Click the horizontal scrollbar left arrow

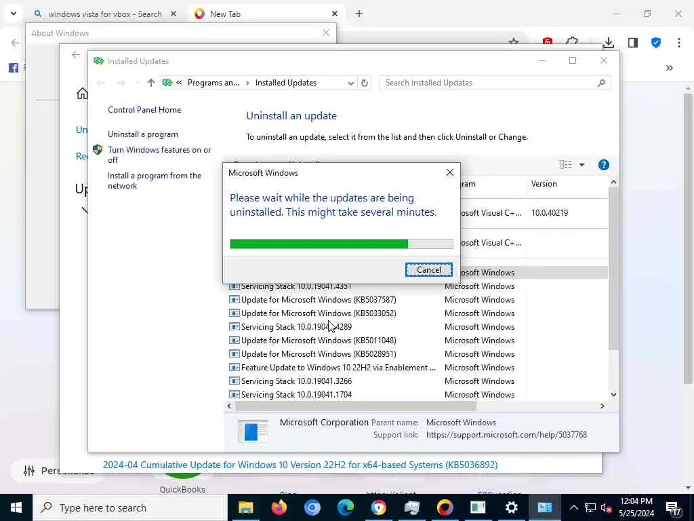(x=229, y=406)
